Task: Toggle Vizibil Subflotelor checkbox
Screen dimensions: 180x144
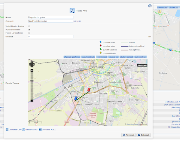Action: pos(29,30)
